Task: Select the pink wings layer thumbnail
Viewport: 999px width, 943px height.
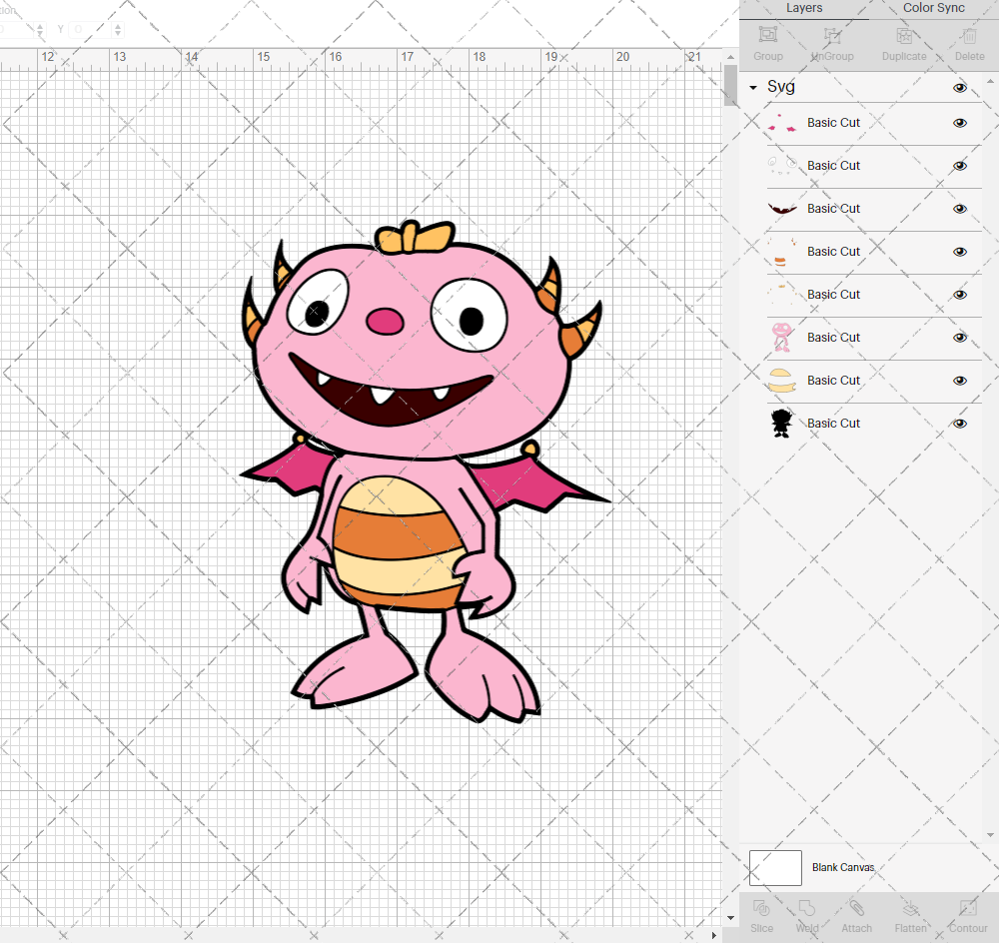Action: pyautogui.click(x=782, y=123)
